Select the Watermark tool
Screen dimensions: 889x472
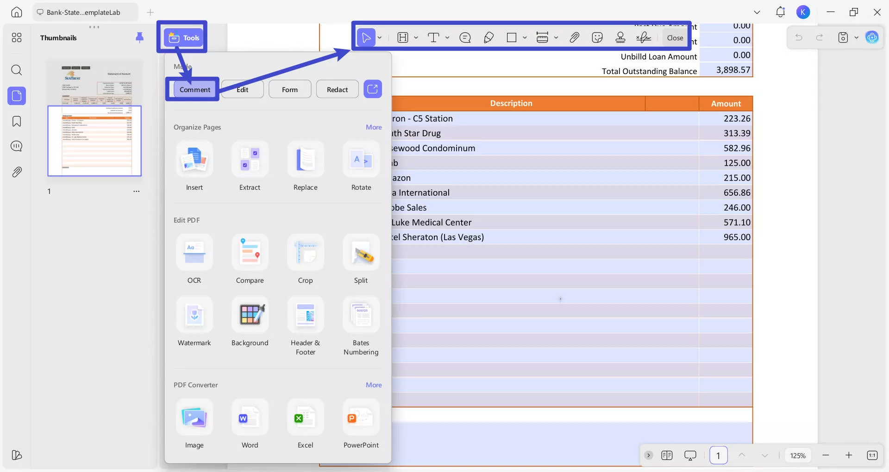coord(194,315)
